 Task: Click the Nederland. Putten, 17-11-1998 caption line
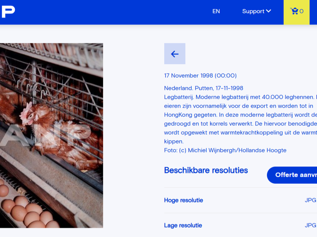204,88
